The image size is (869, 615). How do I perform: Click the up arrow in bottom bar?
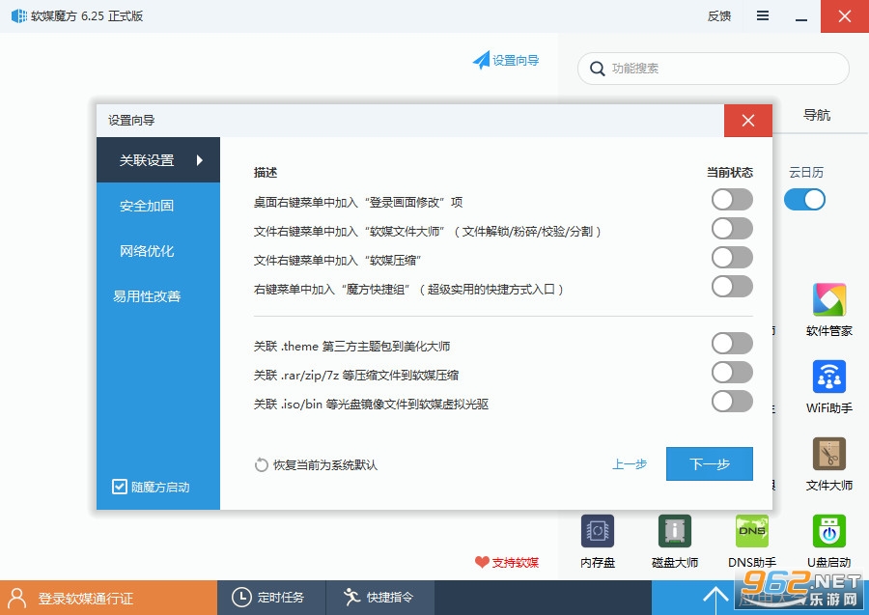click(715, 599)
